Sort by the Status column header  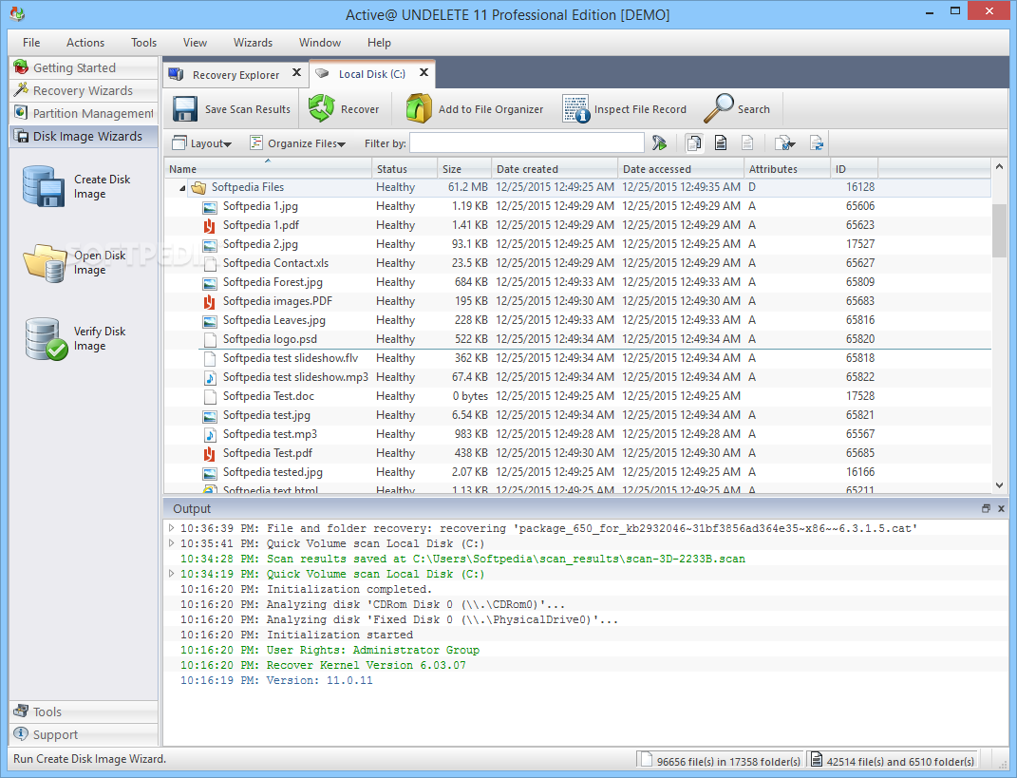405,169
